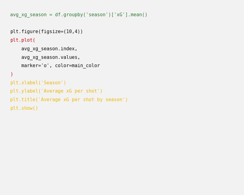
Task: Click the 'season' string in groupby
Action: pos(97,15)
